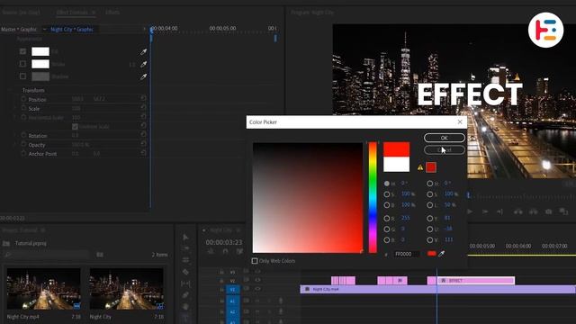Viewport: 576px width, 324px height.
Task: Toggle the Fill checkbox in Appearance
Action: click(x=22, y=51)
